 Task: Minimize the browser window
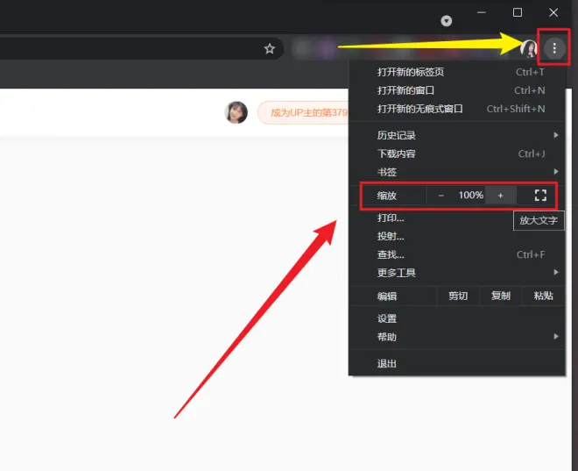point(481,12)
